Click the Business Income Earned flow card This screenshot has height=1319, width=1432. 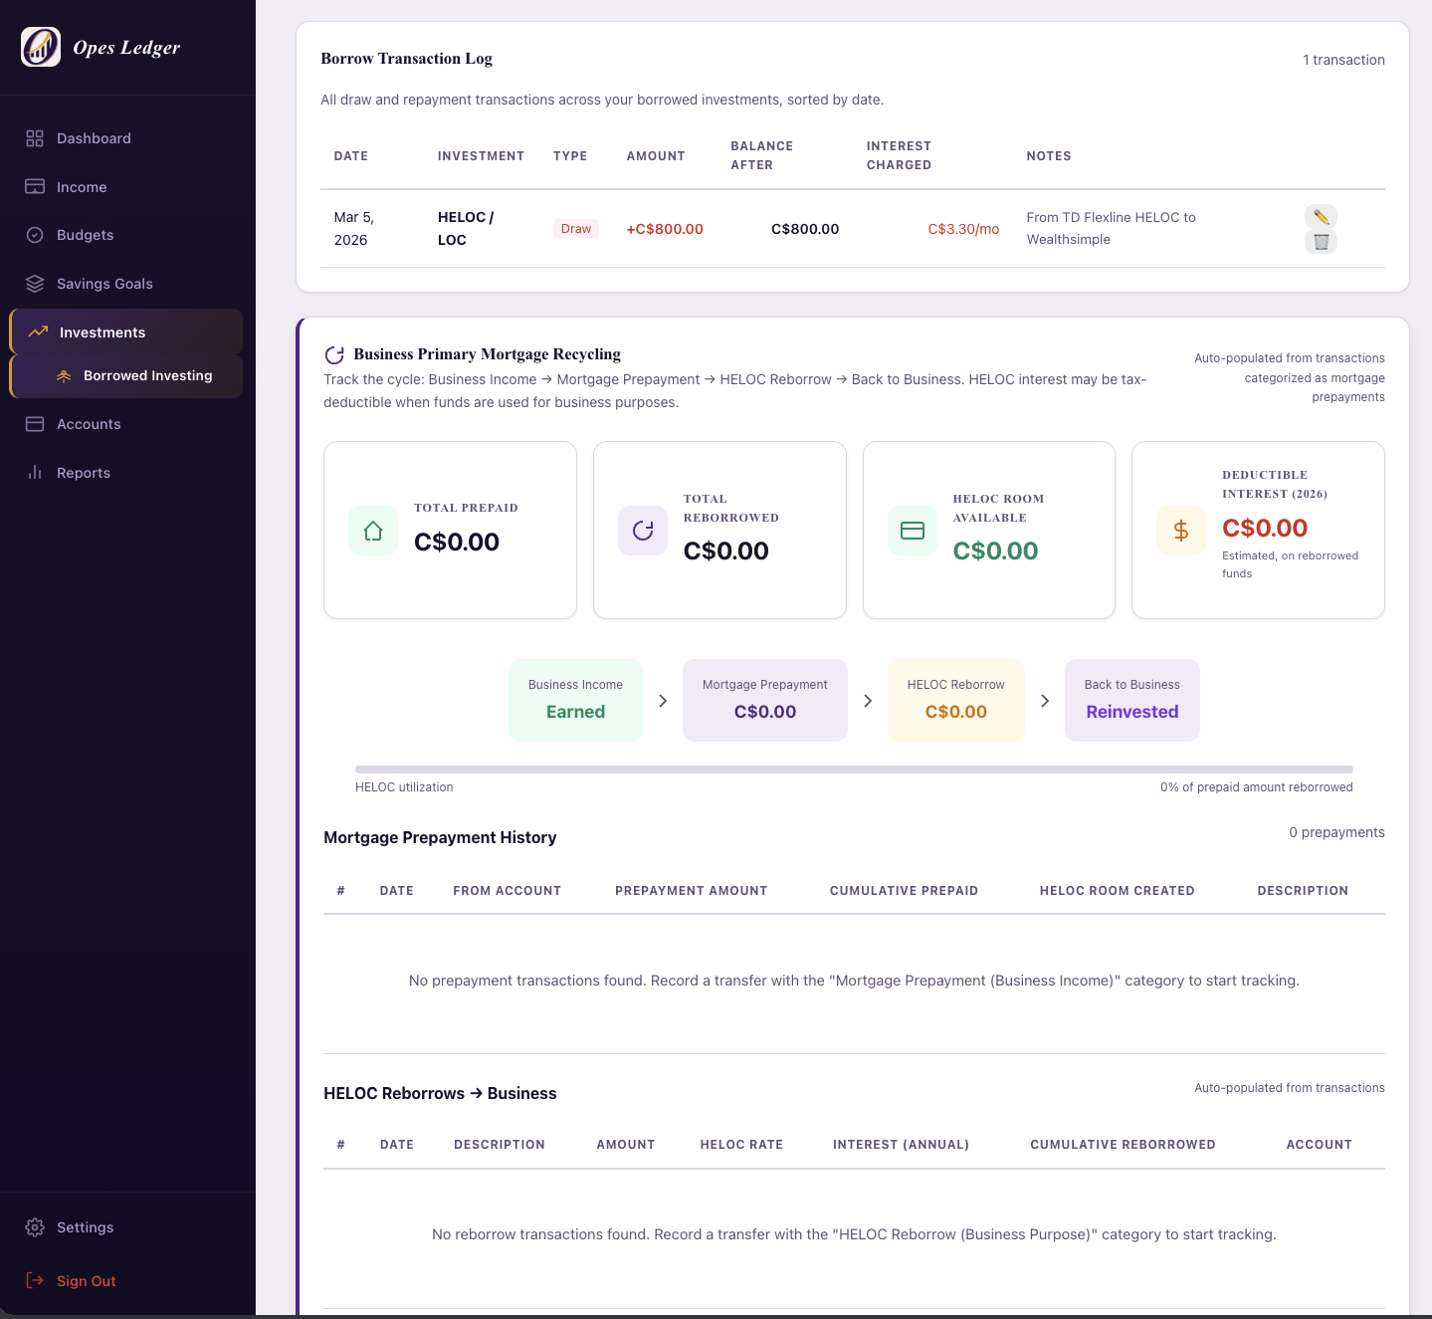point(575,699)
